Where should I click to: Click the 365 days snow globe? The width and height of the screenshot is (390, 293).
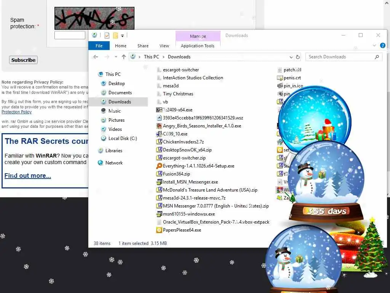(x=326, y=182)
